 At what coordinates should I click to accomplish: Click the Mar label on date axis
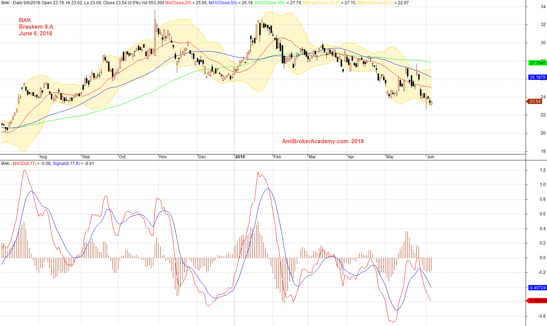point(312,157)
